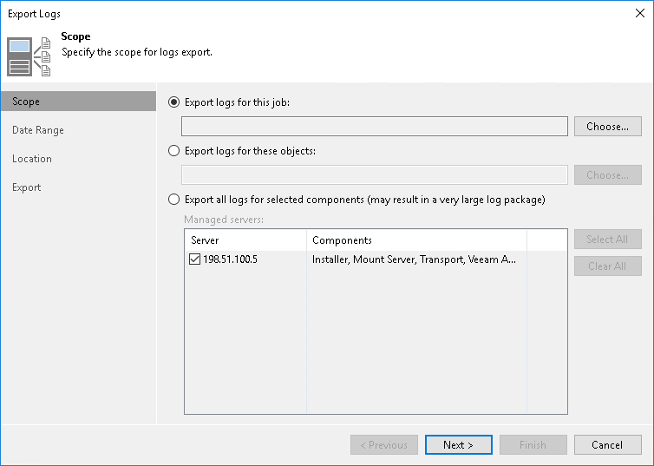Click Choose button for objects selection
654x466 pixels.
coord(607,175)
